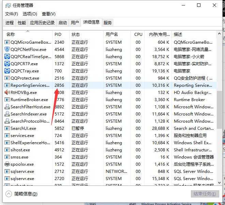Click the RuntimeBroker.exe process icon
Image resolution: width=225 pixels, height=205 pixels.
(7, 99)
